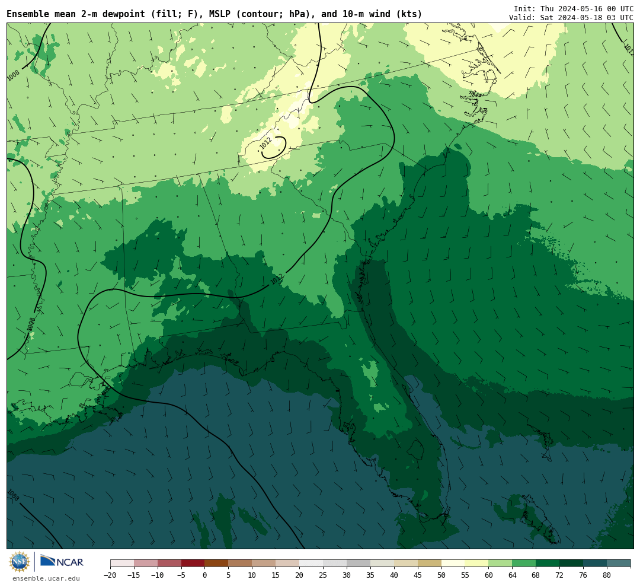Image resolution: width=640 pixels, height=586 pixels.
Task: Select the khaki swatch between 45 and 50
Action: click(430, 563)
